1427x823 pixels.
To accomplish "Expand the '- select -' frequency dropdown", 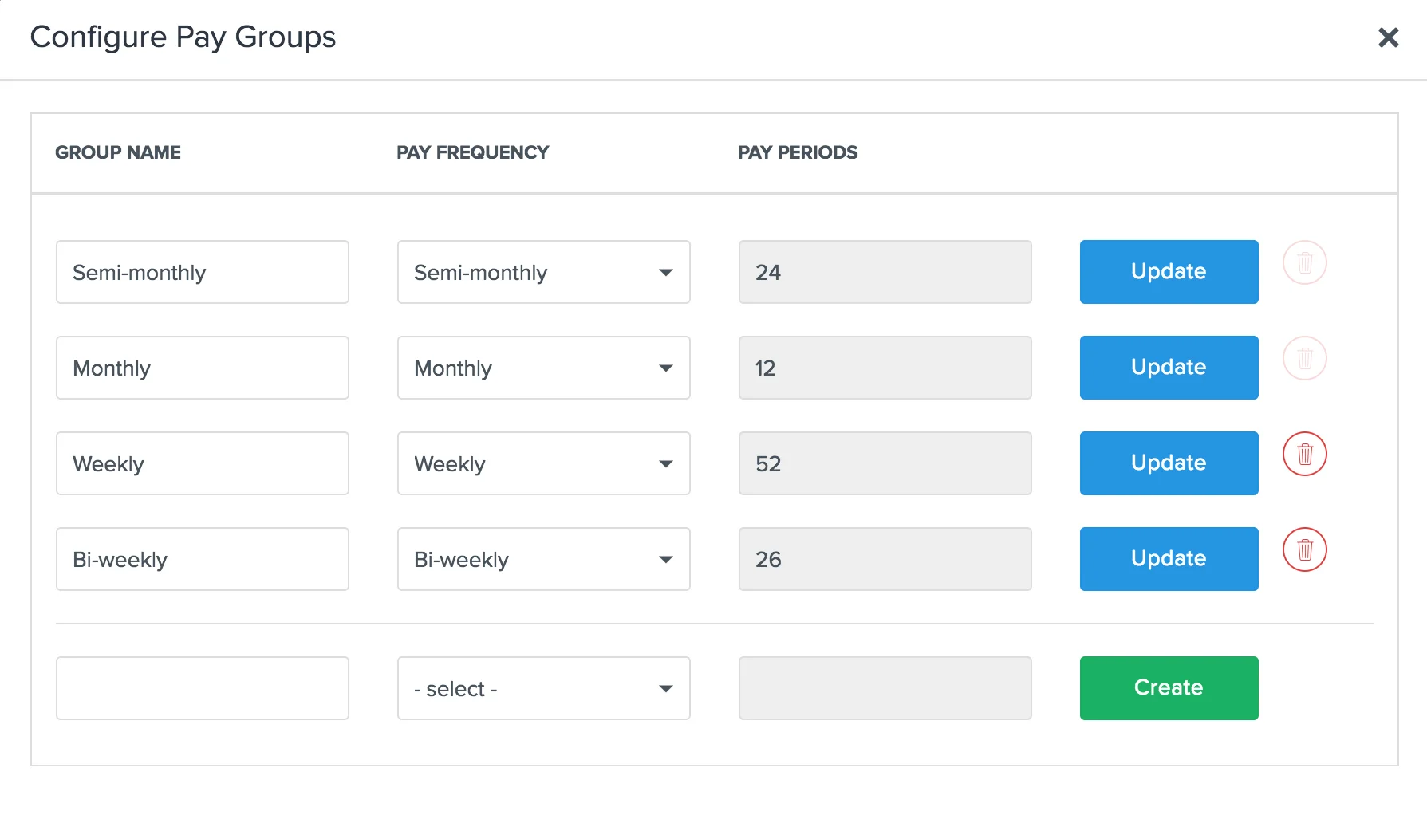I will [543, 688].
